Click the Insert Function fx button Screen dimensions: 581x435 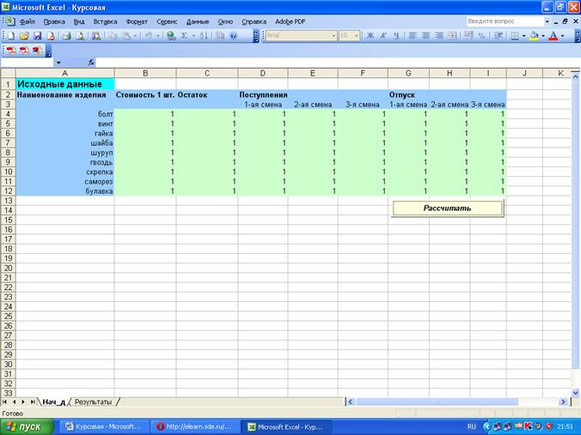click(91, 63)
